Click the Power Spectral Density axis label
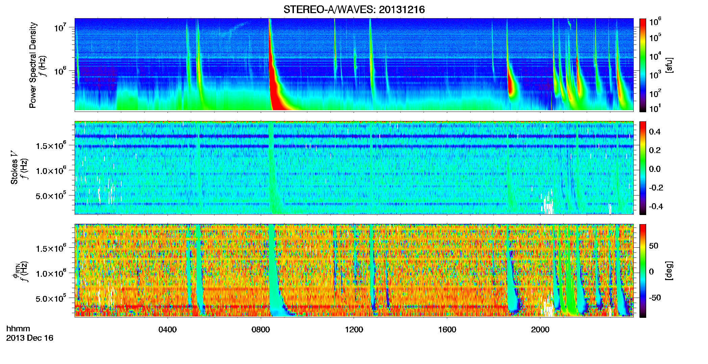 [33, 65]
